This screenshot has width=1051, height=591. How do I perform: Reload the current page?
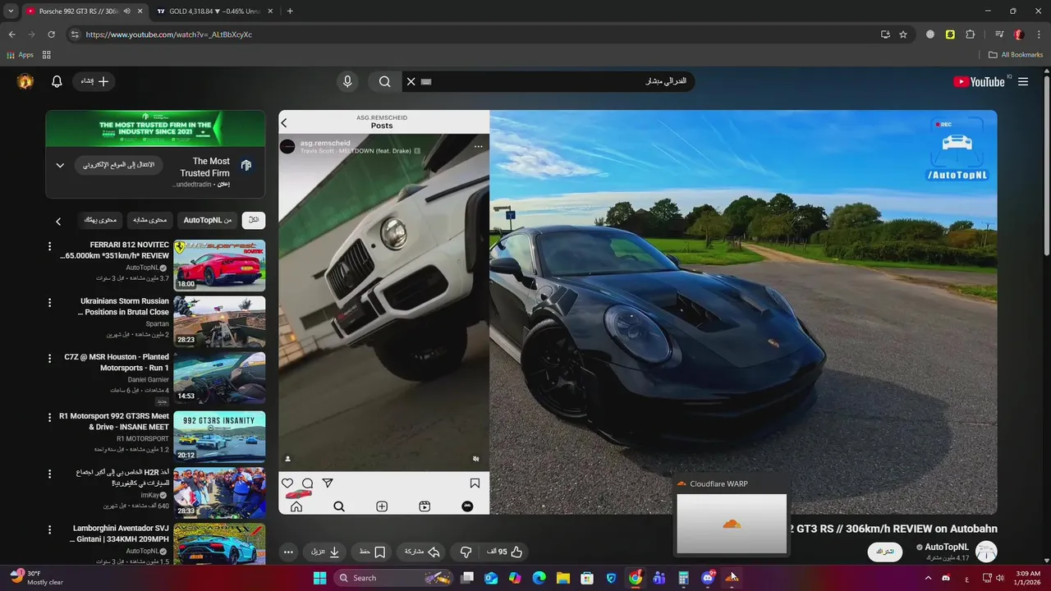click(x=51, y=34)
